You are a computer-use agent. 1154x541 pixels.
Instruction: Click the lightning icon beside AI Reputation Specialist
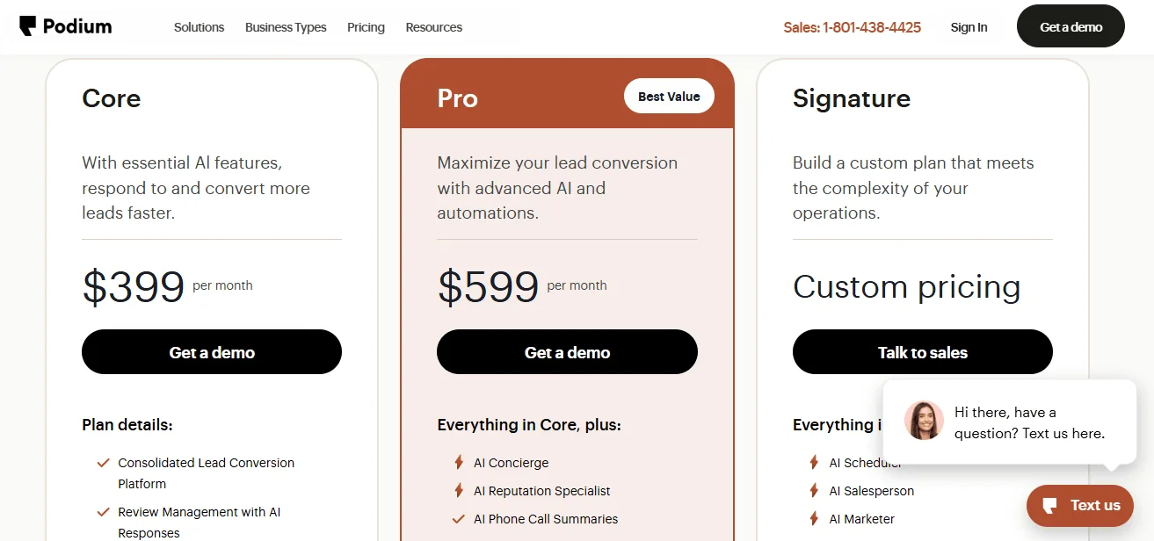coord(457,491)
